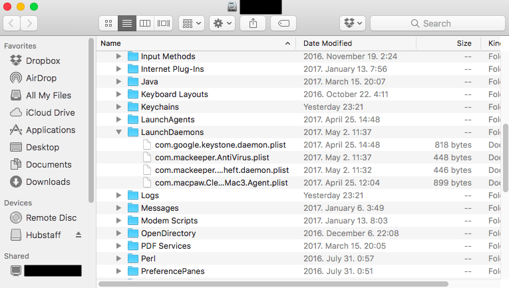This screenshot has width=509, height=288.
Task: Expand the Java folder
Action: tap(118, 82)
